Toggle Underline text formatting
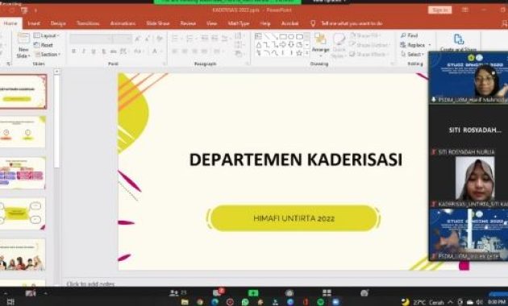Screen dimensions: 508x306 [94, 51]
